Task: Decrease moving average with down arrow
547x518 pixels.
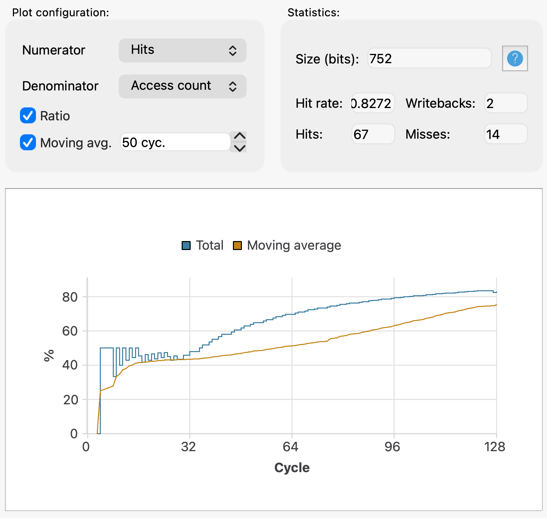Action: 240,147
